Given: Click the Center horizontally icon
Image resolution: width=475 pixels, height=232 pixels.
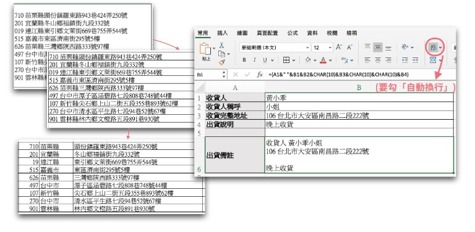Looking at the screenshot, I should coord(378,60).
